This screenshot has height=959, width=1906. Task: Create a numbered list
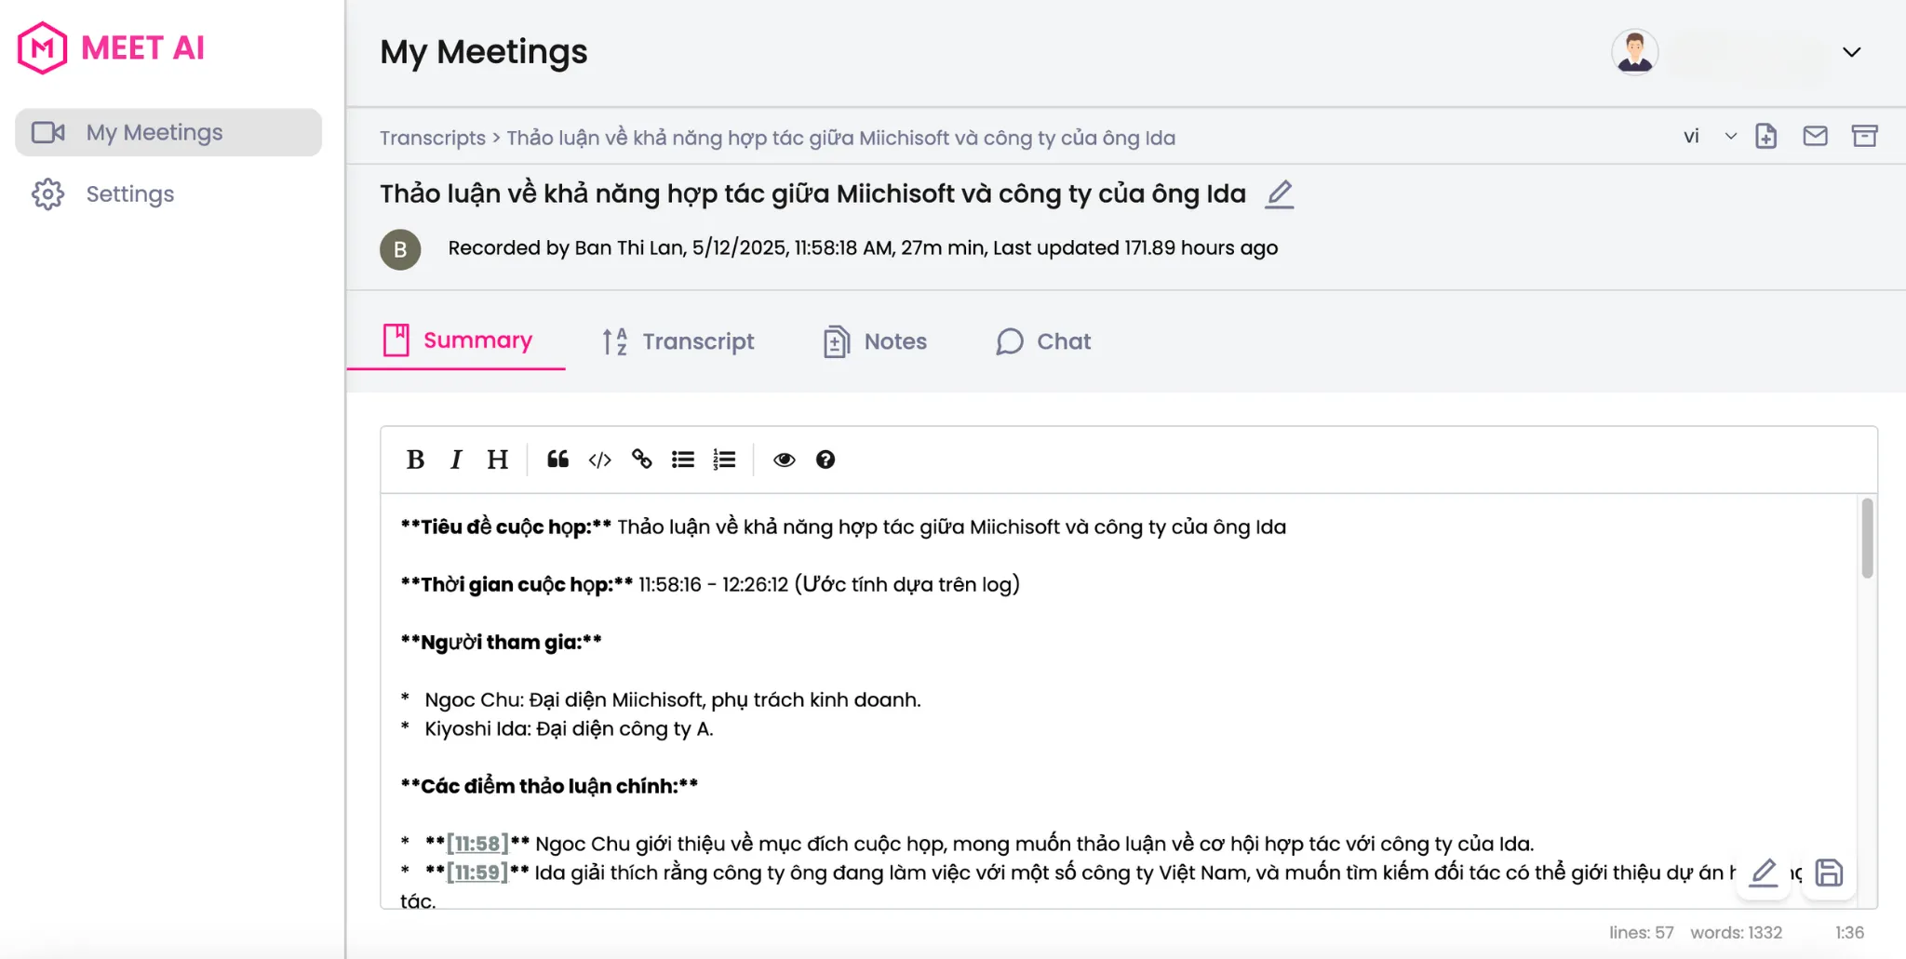[724, 460]
